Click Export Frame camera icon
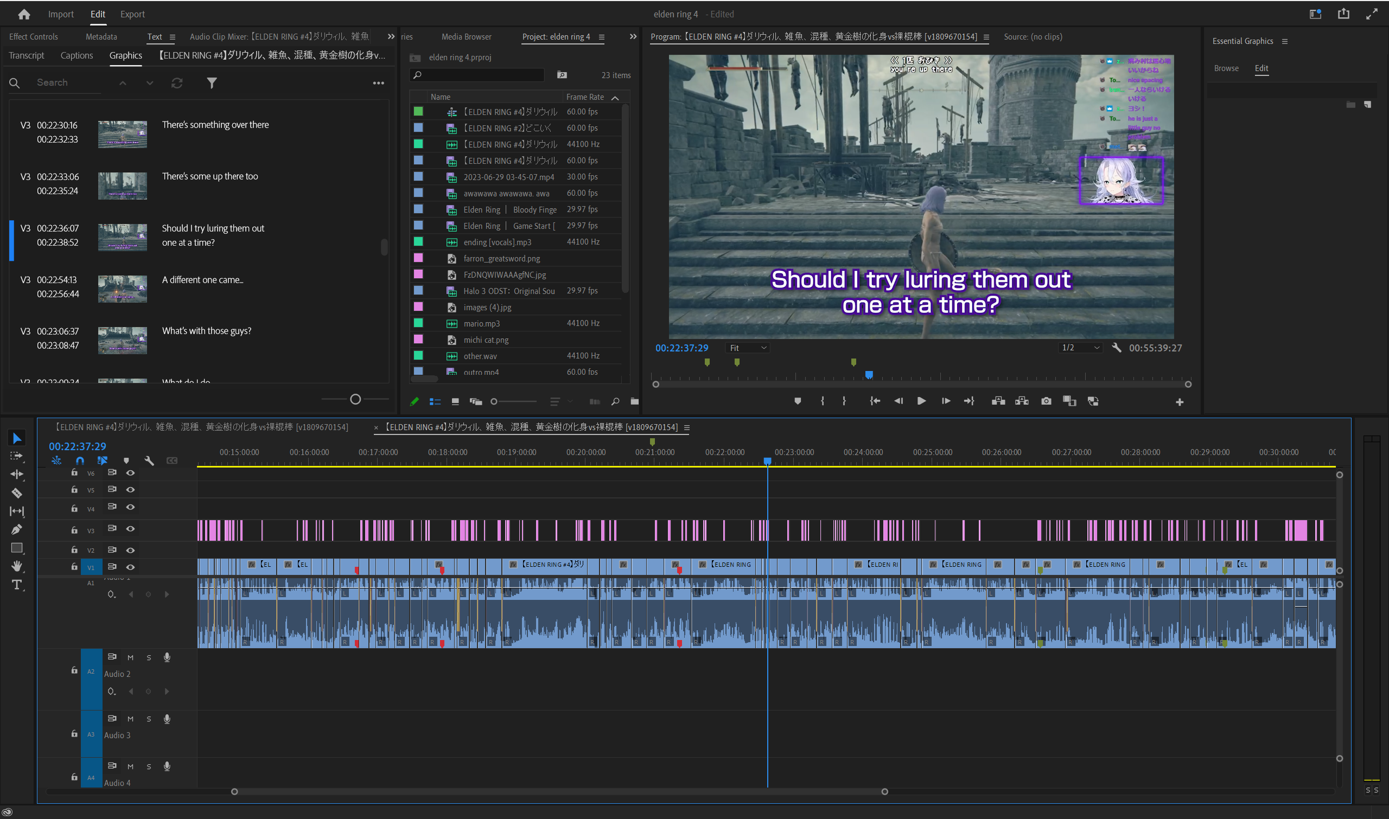Image resolution: width=1389 pixels, height=819 pixels. (x=1046, y=401)
